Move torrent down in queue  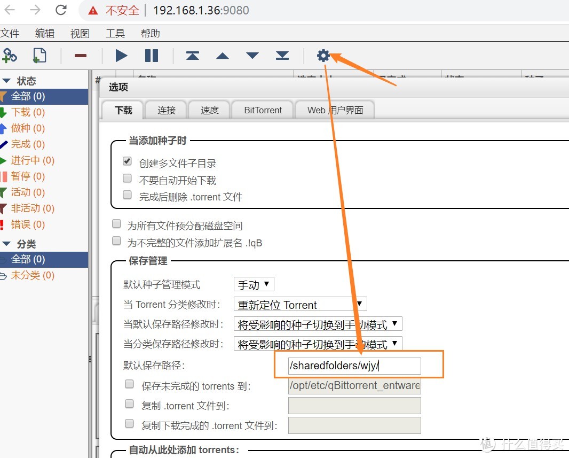[252, 56]
